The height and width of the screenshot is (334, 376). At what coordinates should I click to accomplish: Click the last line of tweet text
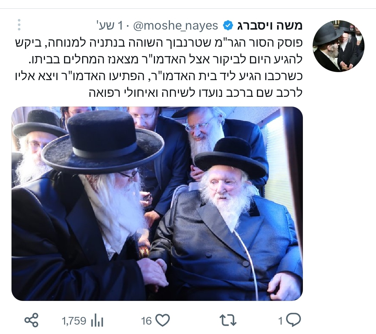pos(196,92)
